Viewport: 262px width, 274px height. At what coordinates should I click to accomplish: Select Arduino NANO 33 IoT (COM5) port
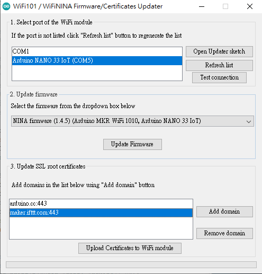pos(97,60)
